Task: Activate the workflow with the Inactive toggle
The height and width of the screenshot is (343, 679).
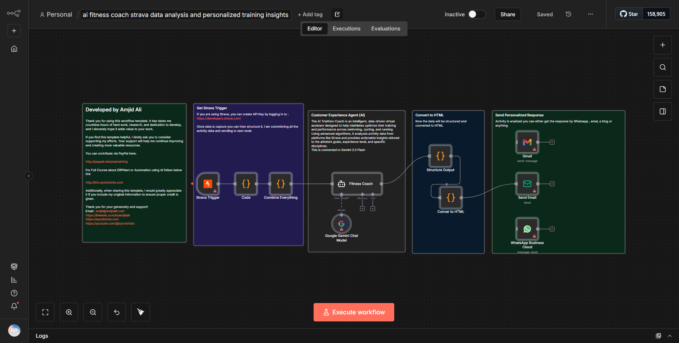Action: coord(476,14)
